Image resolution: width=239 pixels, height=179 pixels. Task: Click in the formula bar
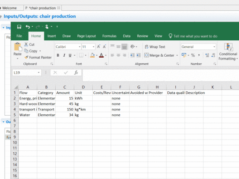pos(161,75)
